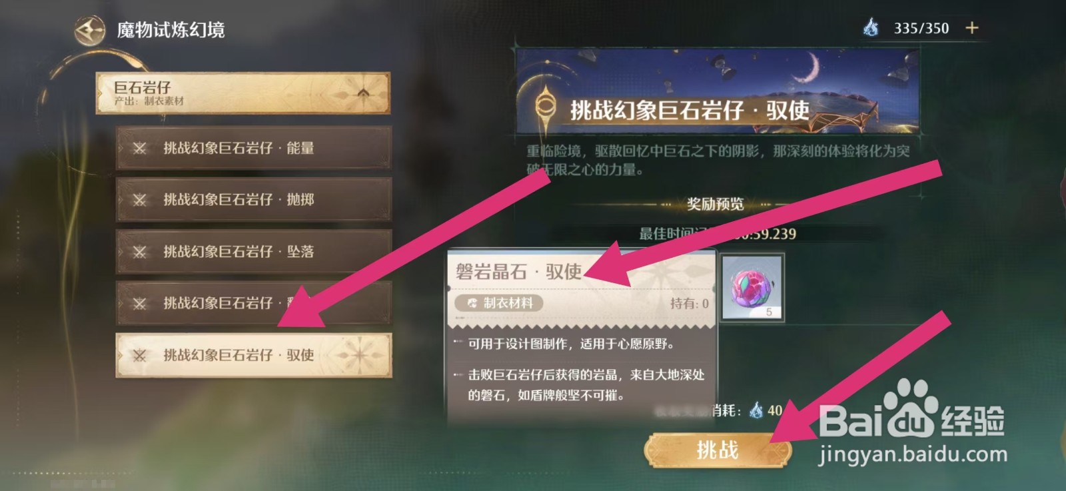This screenshot has height=491, width=1066.
Task: Click the chevron arrow on the 巨石岩仔 header
Action: coord(363,93)
